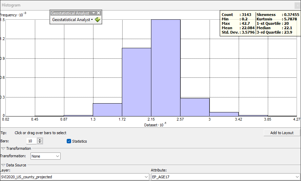
Task: Click the x-axis label 0.87
Action: click(x=64, y=119)
